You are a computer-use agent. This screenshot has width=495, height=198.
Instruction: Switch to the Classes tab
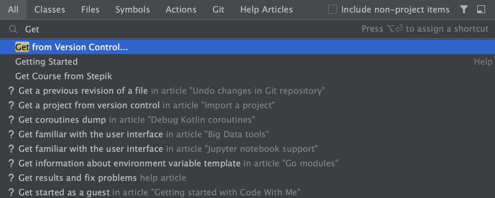click(50, 10)
